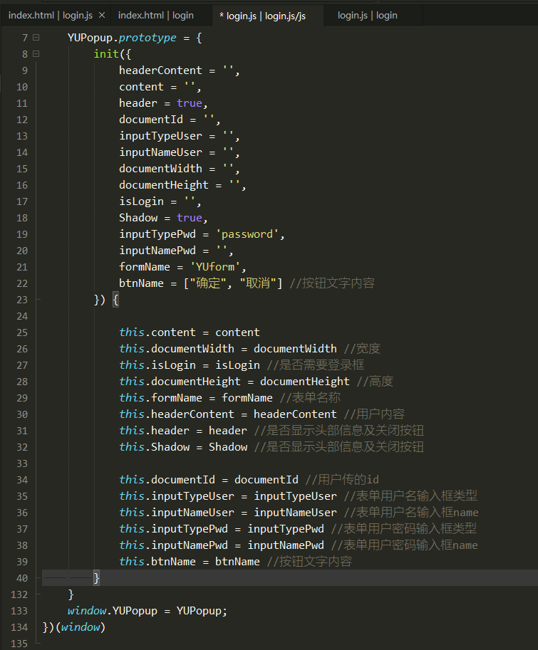Click the comment //用户传的id on line 34
The width and height of the screenshot is (538, 650).
pyautogui.click(x=342, y=480)
